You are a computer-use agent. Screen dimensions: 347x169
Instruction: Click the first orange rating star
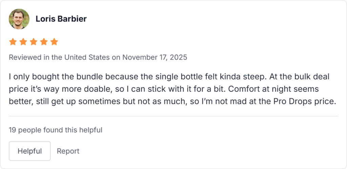(13, 42)
